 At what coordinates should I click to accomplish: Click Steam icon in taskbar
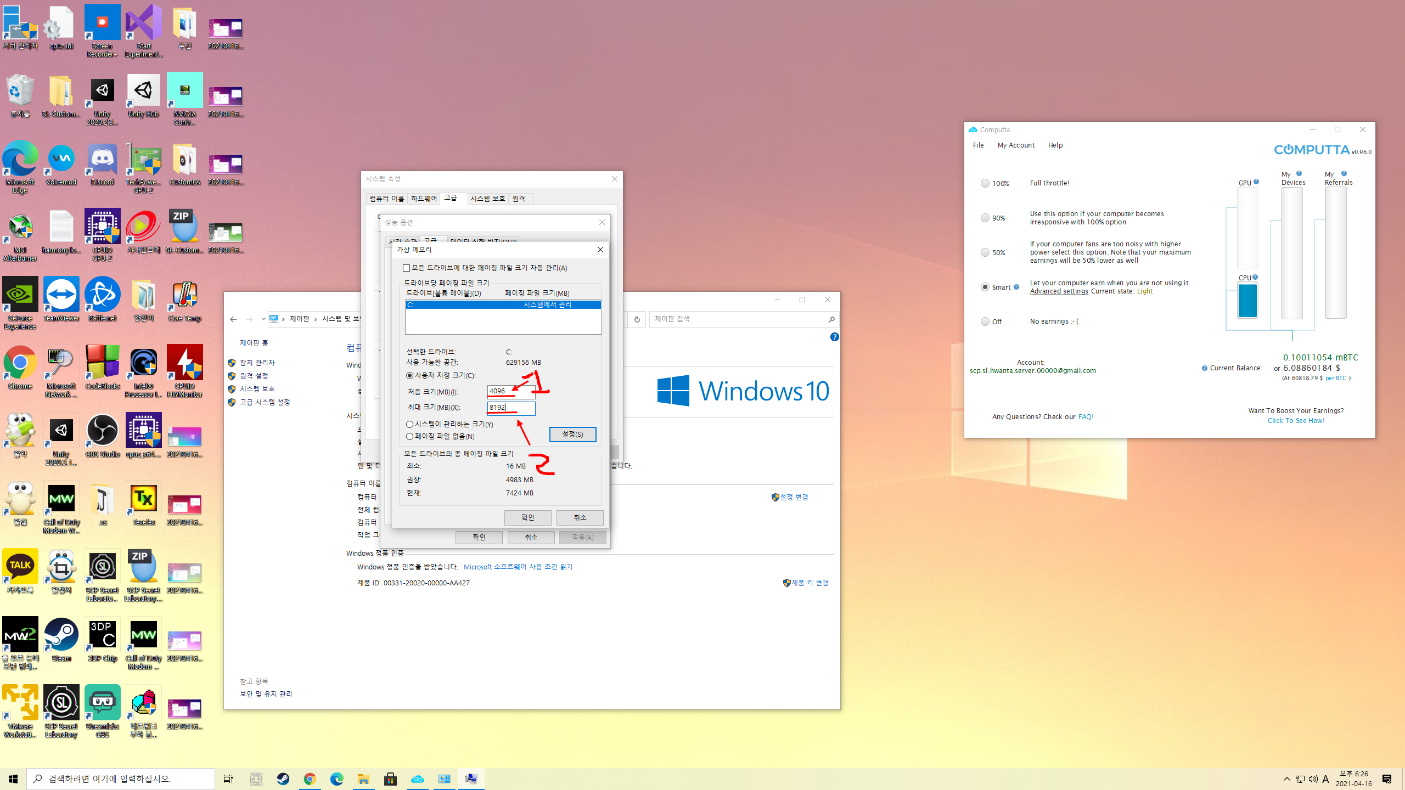(283, 779)
